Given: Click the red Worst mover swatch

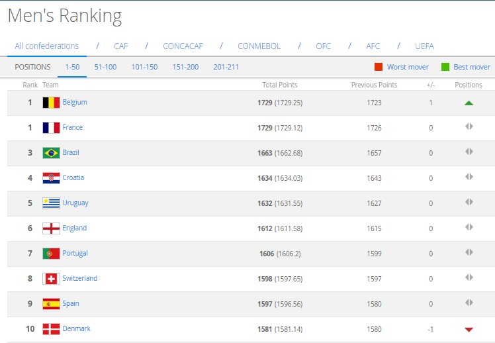Looking at the screenshot, I should pyautogui.click(x=378, y=67).
